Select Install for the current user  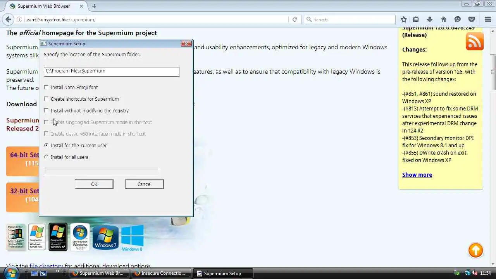(x=46, y=145)
